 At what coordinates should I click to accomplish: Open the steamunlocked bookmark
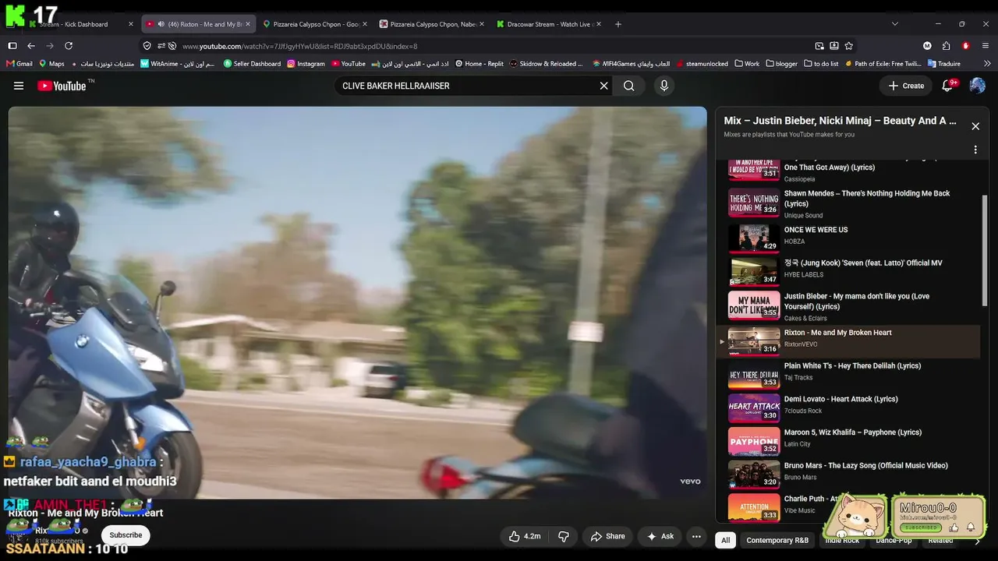pos(702,64)
